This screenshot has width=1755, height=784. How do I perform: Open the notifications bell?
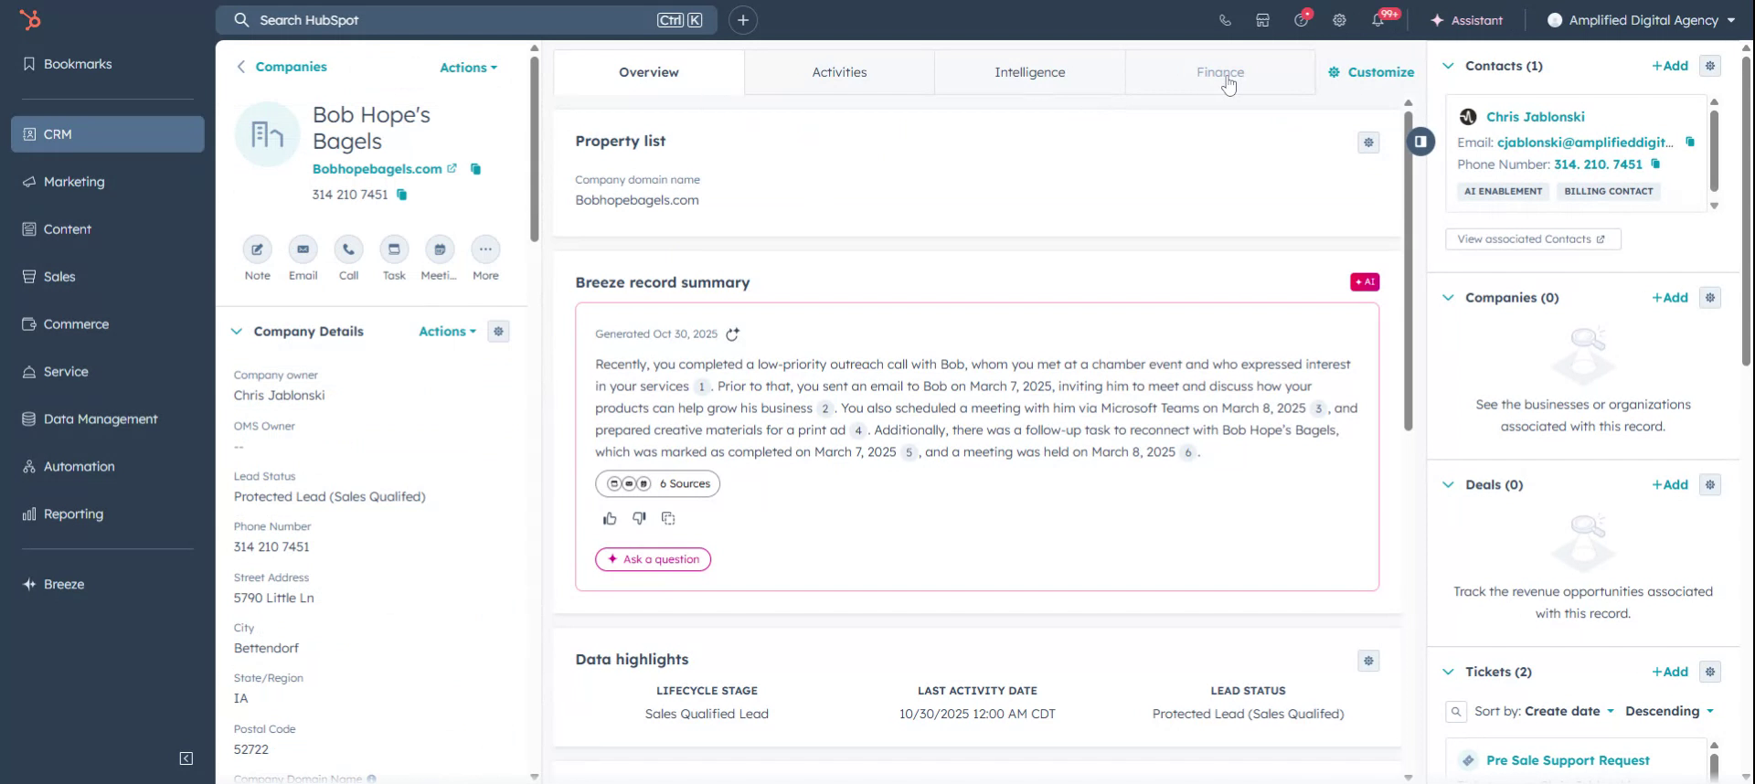[x=1378, y=20]
